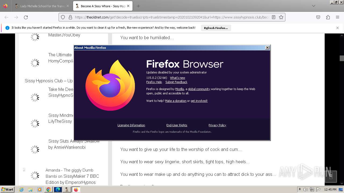Follow the Mozilla link in About dialog
Image resolution: width=344 pixels, height=193 pixels.
[180, 89]
